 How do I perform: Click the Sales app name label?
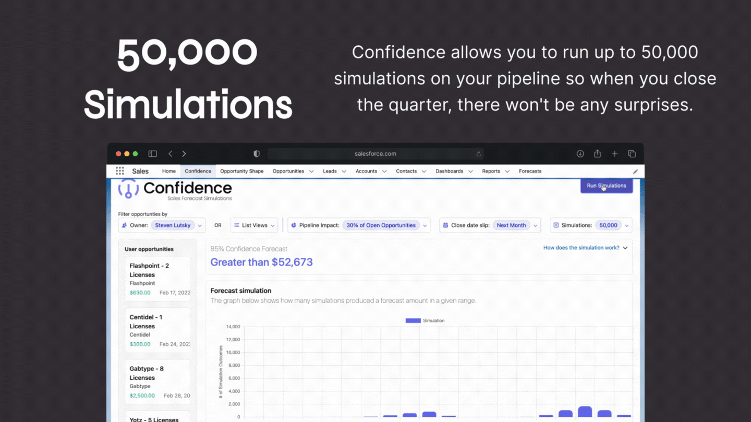pos(140,171)
